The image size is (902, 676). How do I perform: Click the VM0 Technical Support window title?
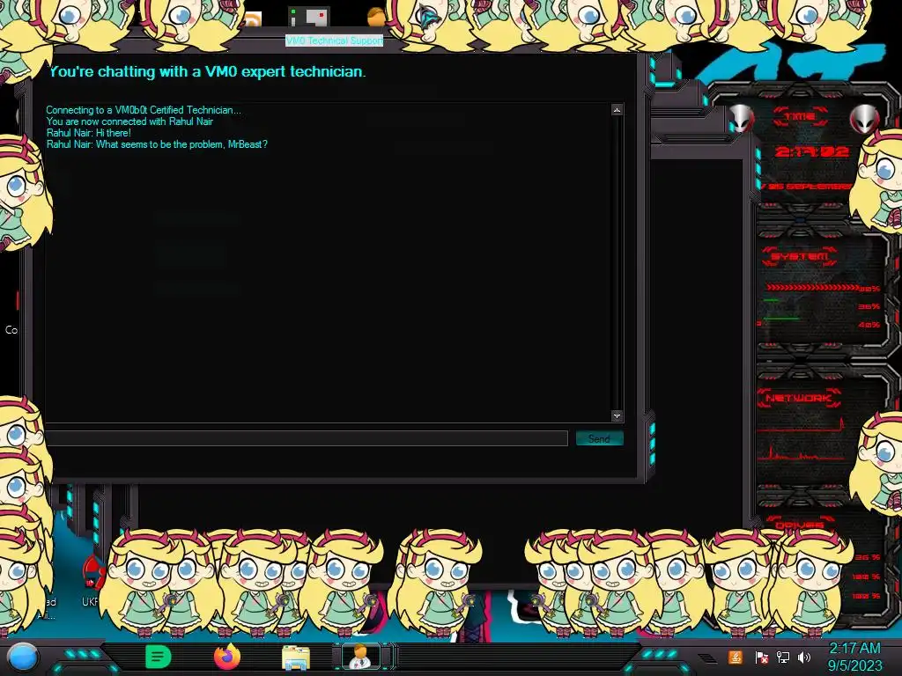coord(334,40)
